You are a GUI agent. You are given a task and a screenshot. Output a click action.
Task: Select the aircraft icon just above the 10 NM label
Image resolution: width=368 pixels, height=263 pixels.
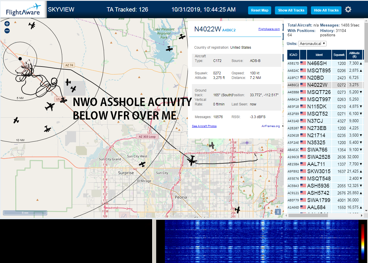(48, 129)
